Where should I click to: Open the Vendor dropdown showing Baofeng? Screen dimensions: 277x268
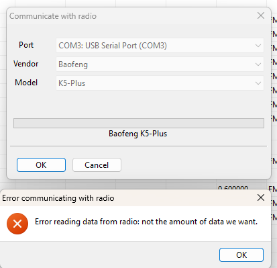click(x=160, y=64)
